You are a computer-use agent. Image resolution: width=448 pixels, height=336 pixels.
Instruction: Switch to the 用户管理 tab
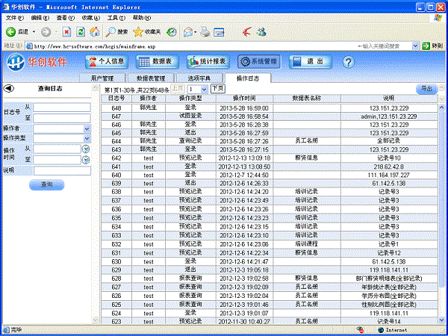[102, 78]
